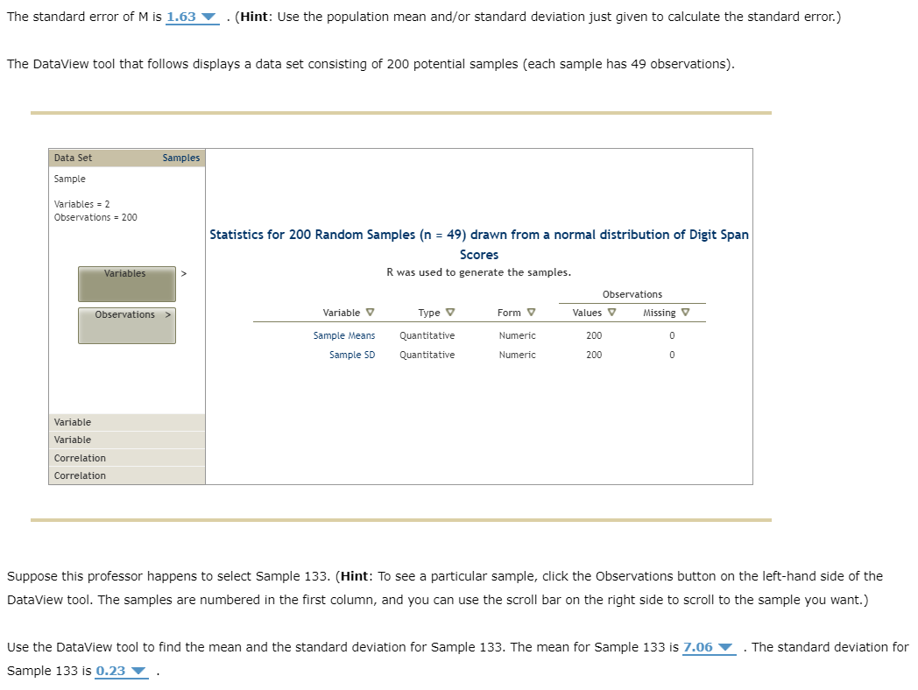Open the Type column filter icon

449,312
